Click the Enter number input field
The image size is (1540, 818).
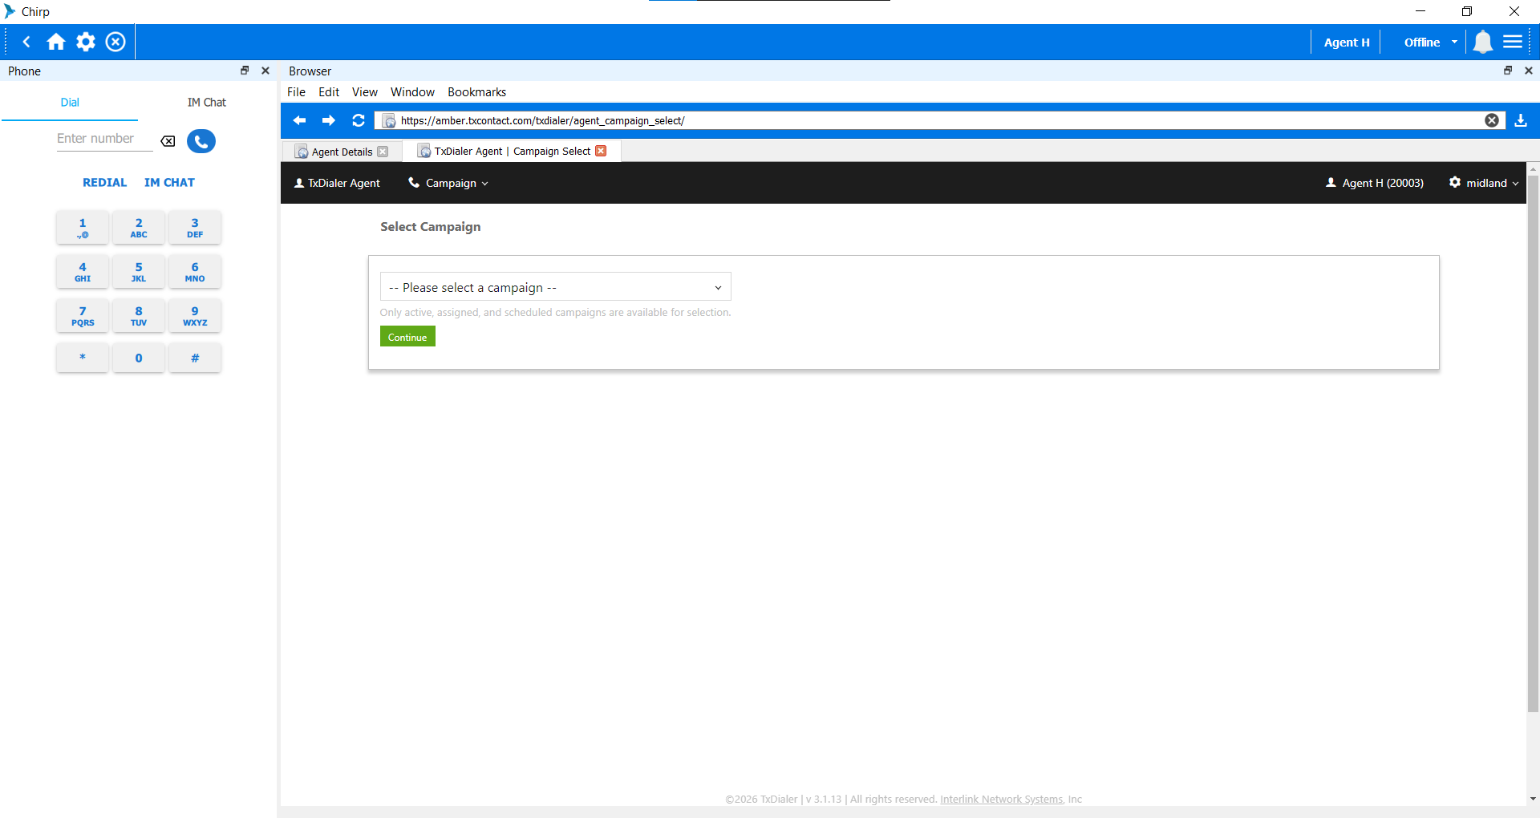(103, 139)
